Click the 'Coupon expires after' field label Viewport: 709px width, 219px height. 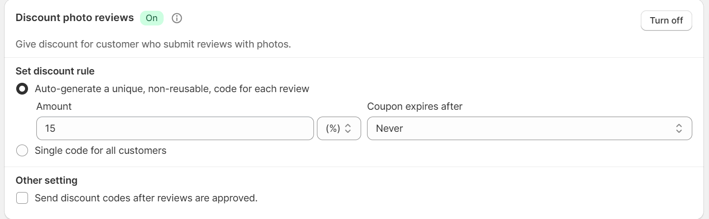415,106
